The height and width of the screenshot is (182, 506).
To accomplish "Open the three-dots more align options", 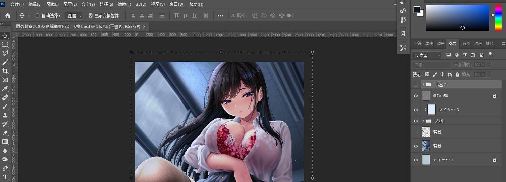I will tap(221, 16).
